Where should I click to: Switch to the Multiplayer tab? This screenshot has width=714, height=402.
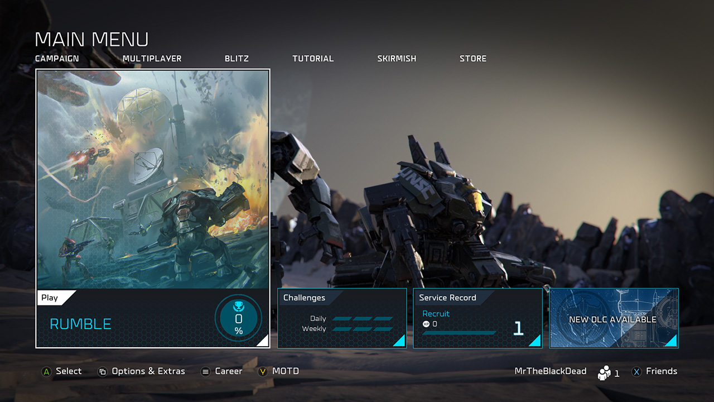coord(152,59)
